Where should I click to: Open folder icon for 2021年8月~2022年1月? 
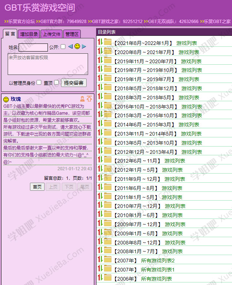click(x=108, y=42)
